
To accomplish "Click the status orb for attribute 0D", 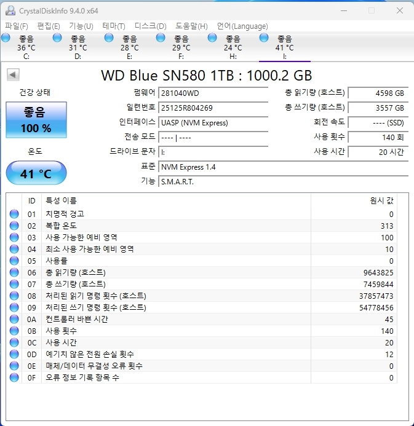I will pos(14,354).
